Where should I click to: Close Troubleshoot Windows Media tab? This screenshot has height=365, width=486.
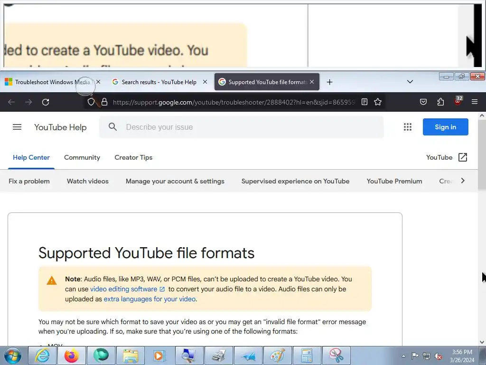[98, 82]
